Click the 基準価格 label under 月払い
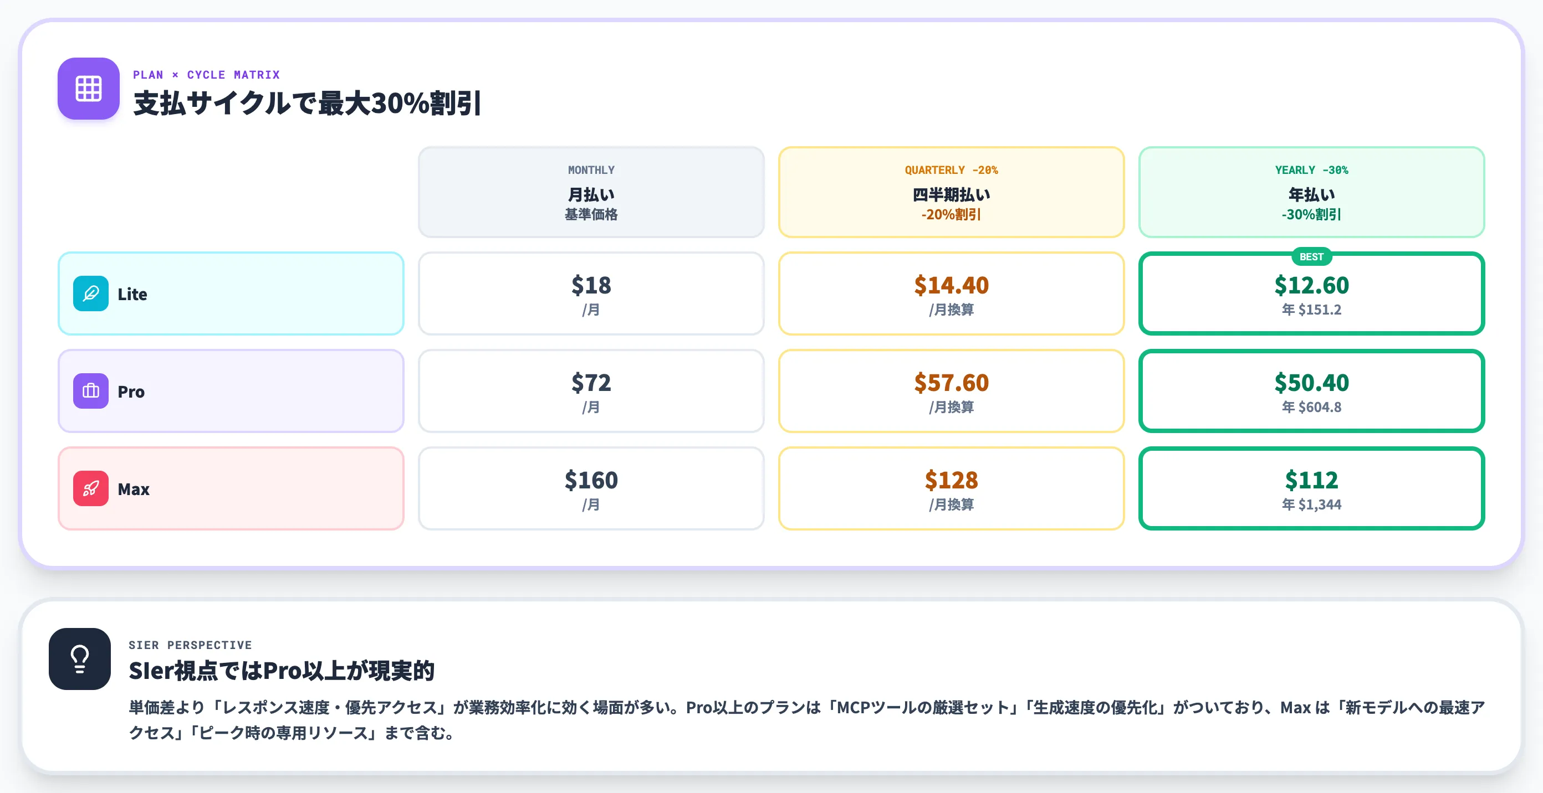The height and width of the screenshot is (793, 1543). coord(591,214)
